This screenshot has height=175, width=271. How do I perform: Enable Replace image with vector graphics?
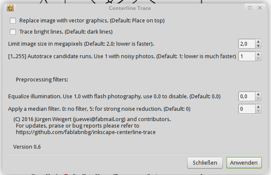13,21
